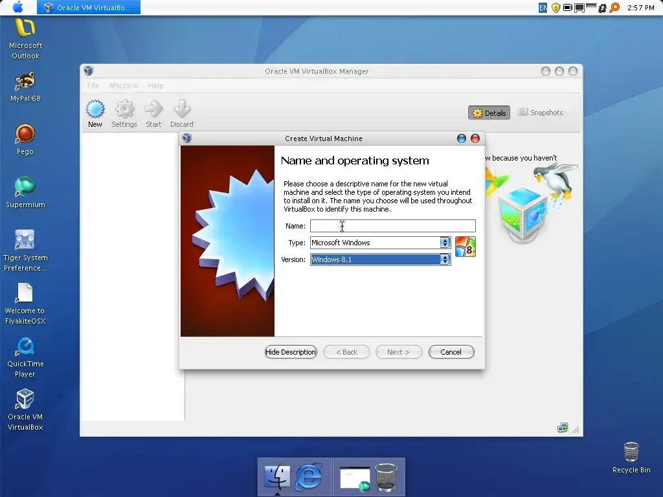
Task: Click the Settings gear toolbar icon
Action: 124,109
